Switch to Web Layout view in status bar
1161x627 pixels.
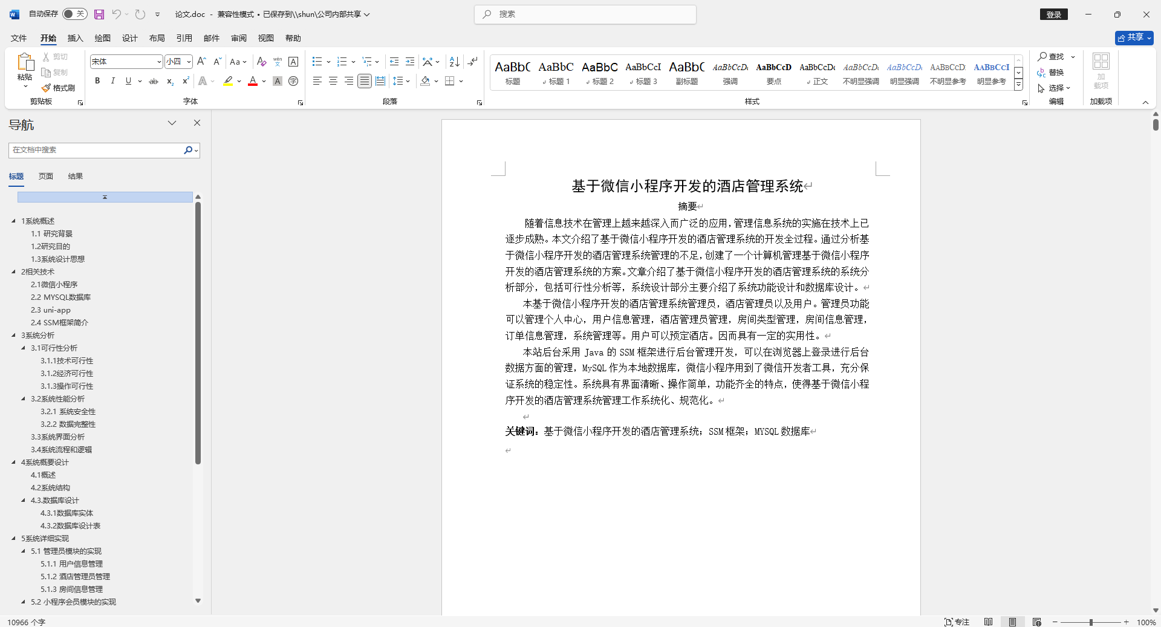click(1037, 622)
